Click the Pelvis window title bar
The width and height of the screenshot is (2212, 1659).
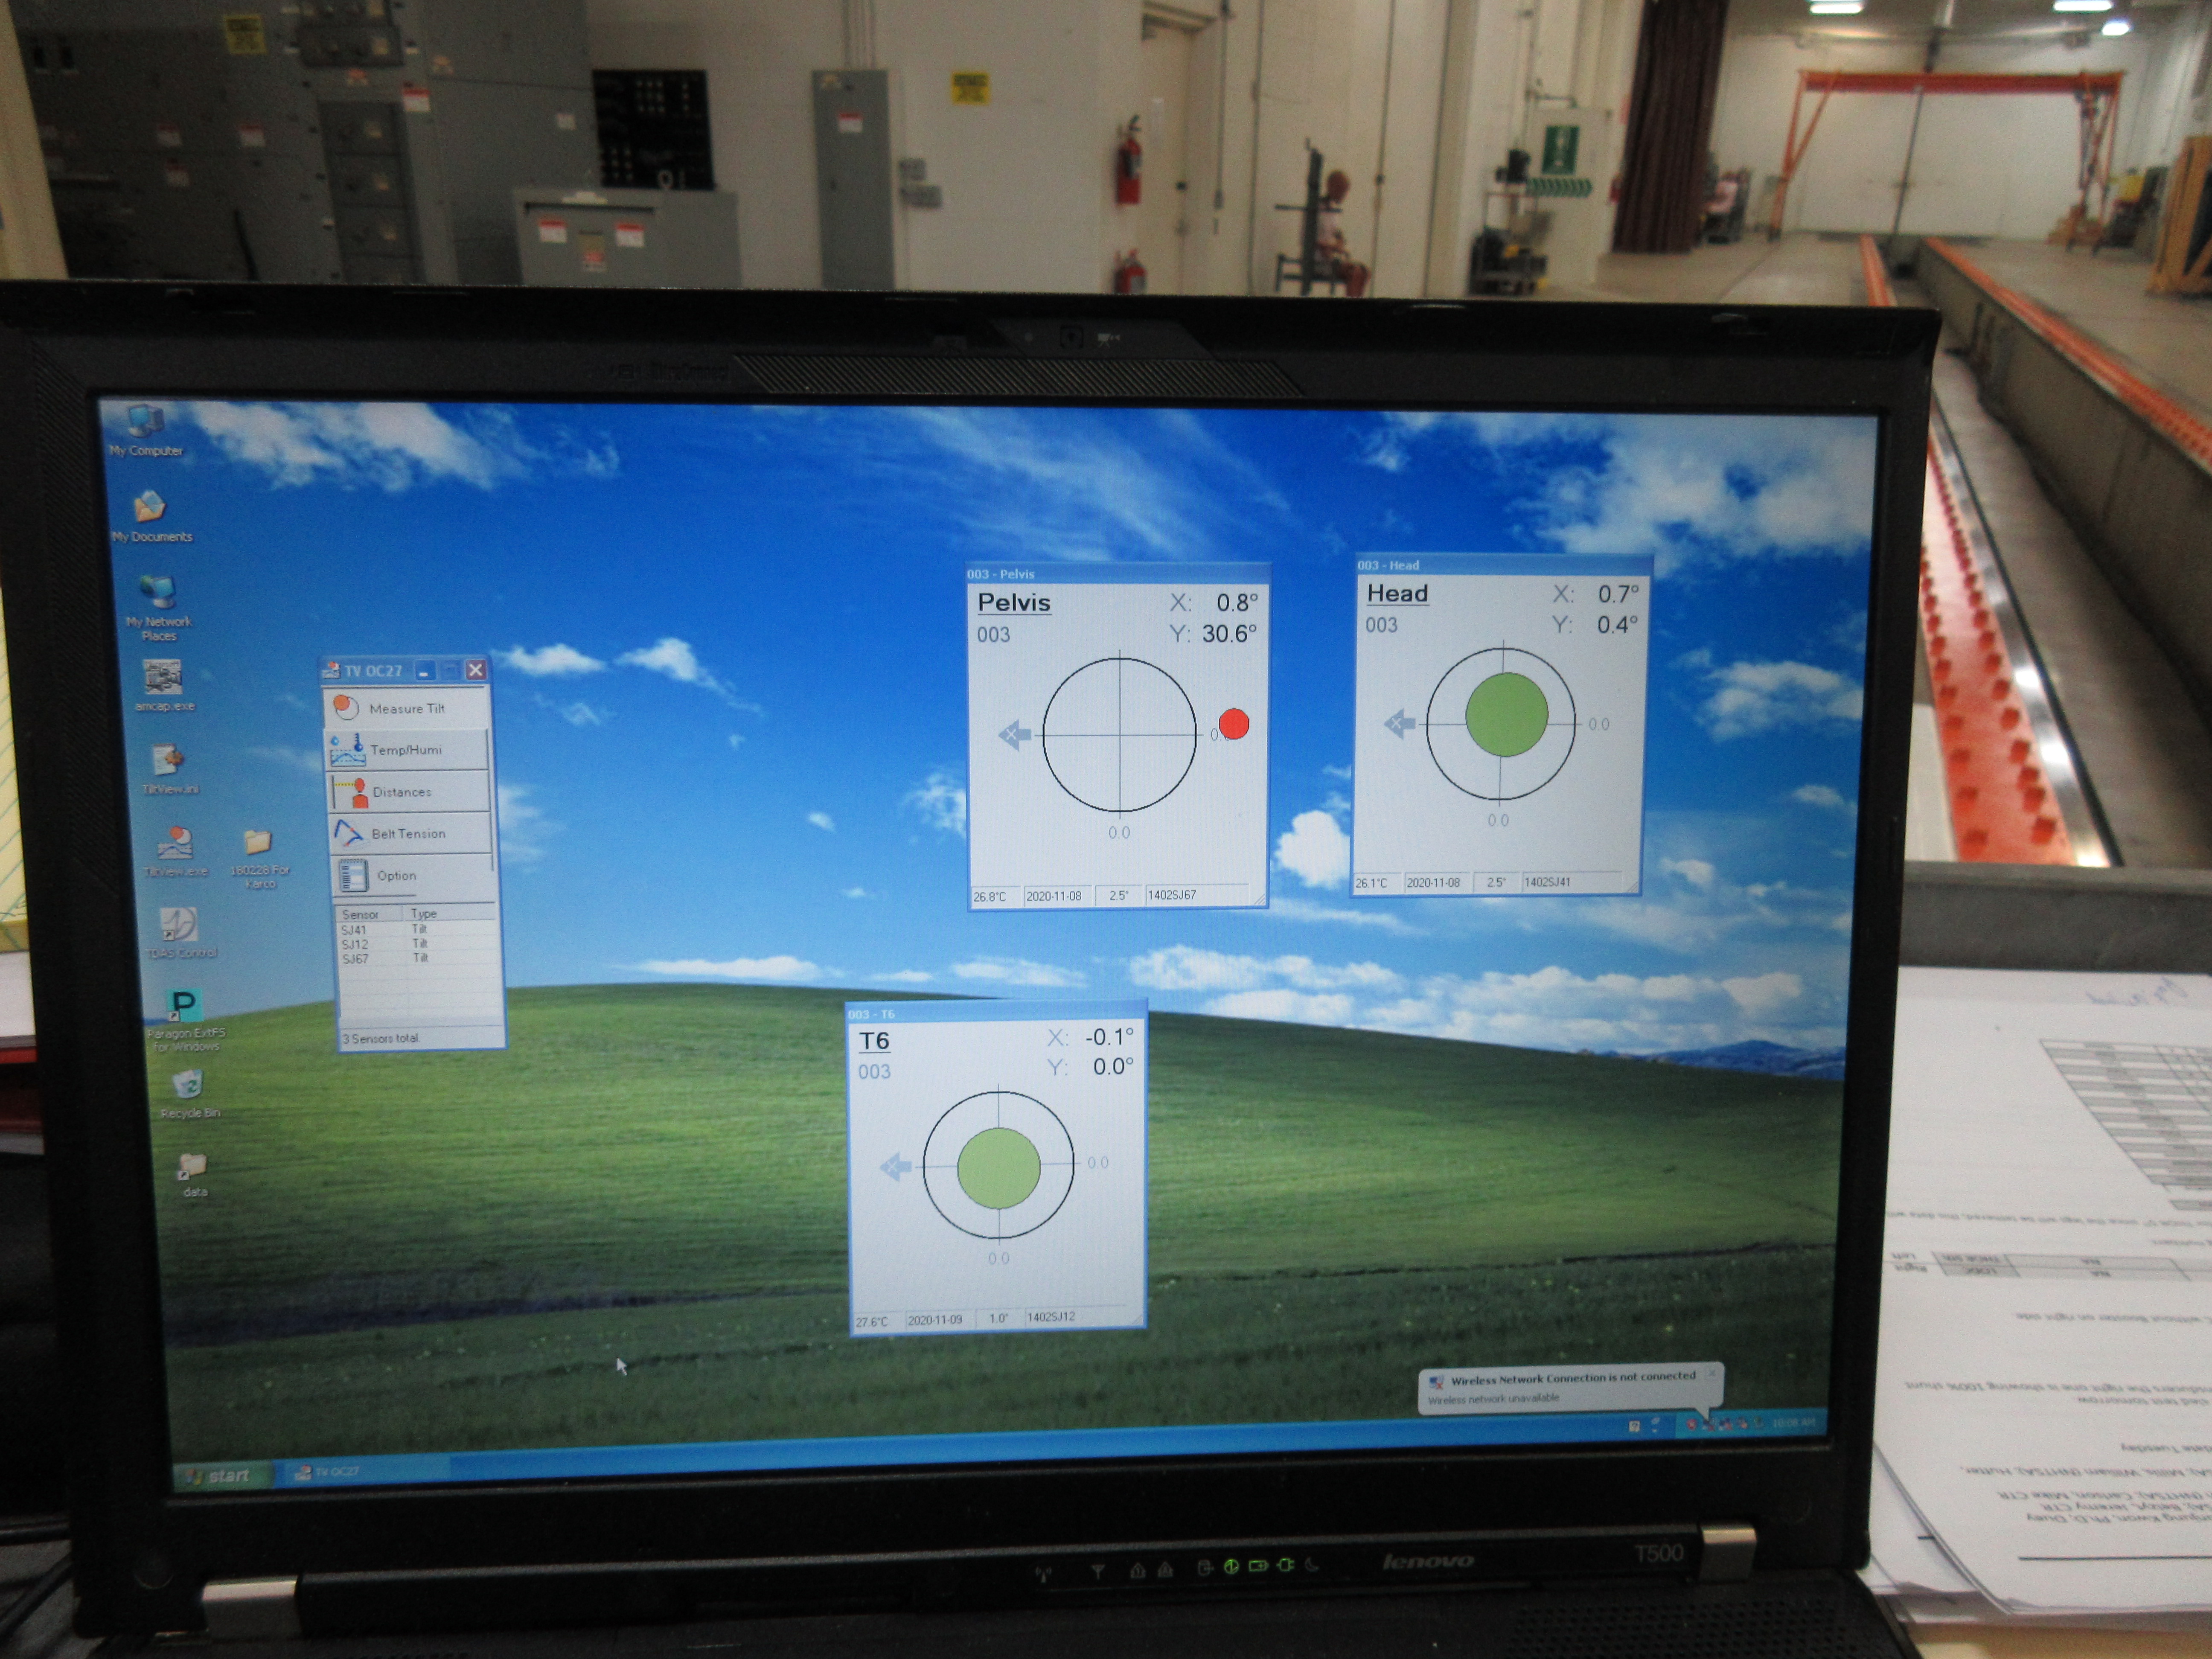pos(1116,574)
